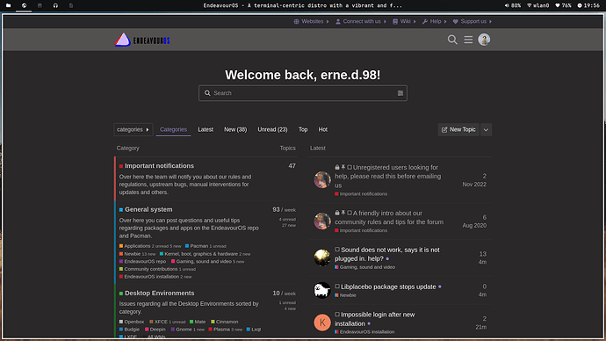606x341 pixels.
Task: Click the heart icon beside Support us
Action: (x=455, y=22)
